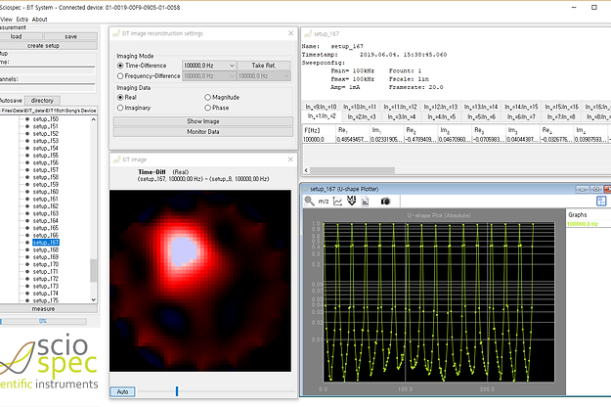Open the Extra menu
Image resolution: width=611 pixels, height=407 pixels.
click(22, 19)
